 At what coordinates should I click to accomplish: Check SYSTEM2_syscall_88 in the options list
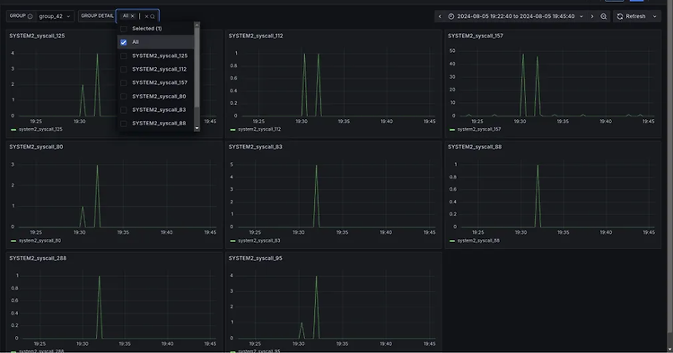[x=124, y=124]
